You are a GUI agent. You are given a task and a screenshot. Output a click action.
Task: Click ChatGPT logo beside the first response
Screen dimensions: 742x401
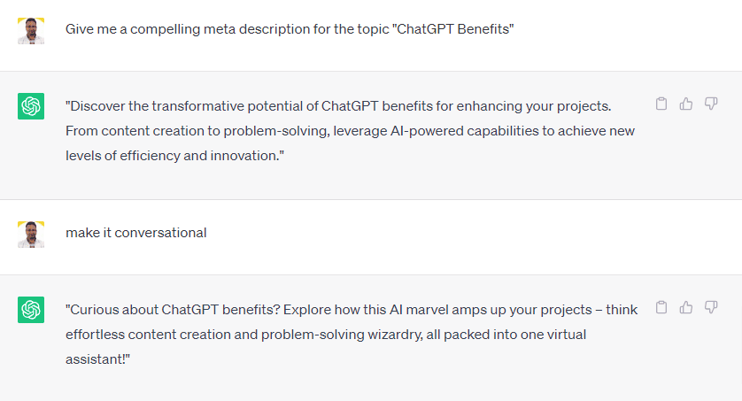[31, 106]
